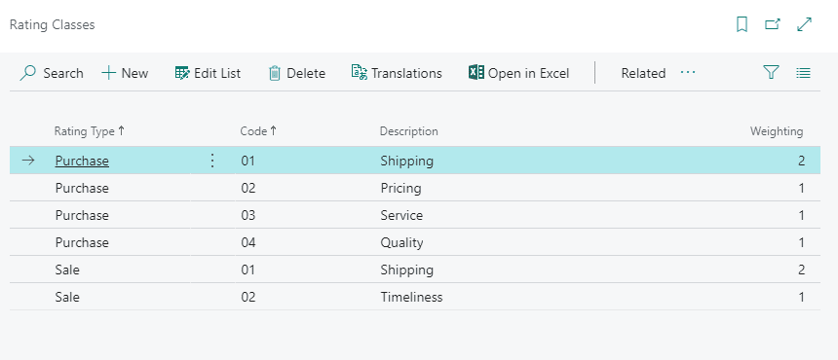The image size is (838, 360).
Task: Click the Delete trash can icon
Action: point(274,73)
